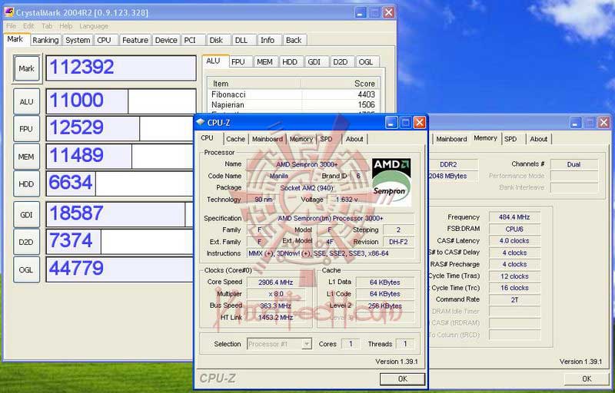615x393 pixels.
Task: Select Memory tab in rear CPU-Z window
Action: pos(486,138)
